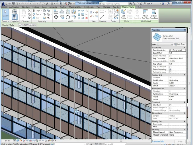The width and height of the screenshot is (193, 145).
Task: Click the Related to Mass checkbox
Action: point(170,72)
